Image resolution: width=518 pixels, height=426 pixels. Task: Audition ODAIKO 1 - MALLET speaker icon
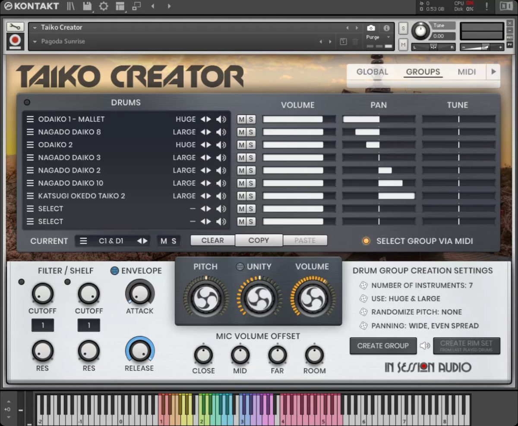[221, 119]
